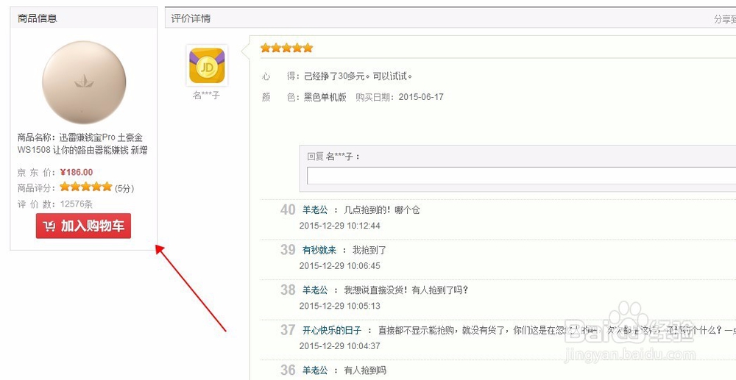The width and height of the screenshot is (736, 380).
Task: Select timestamp 2015-12-29 10:06:45
Action: click(x=340, y=266)
